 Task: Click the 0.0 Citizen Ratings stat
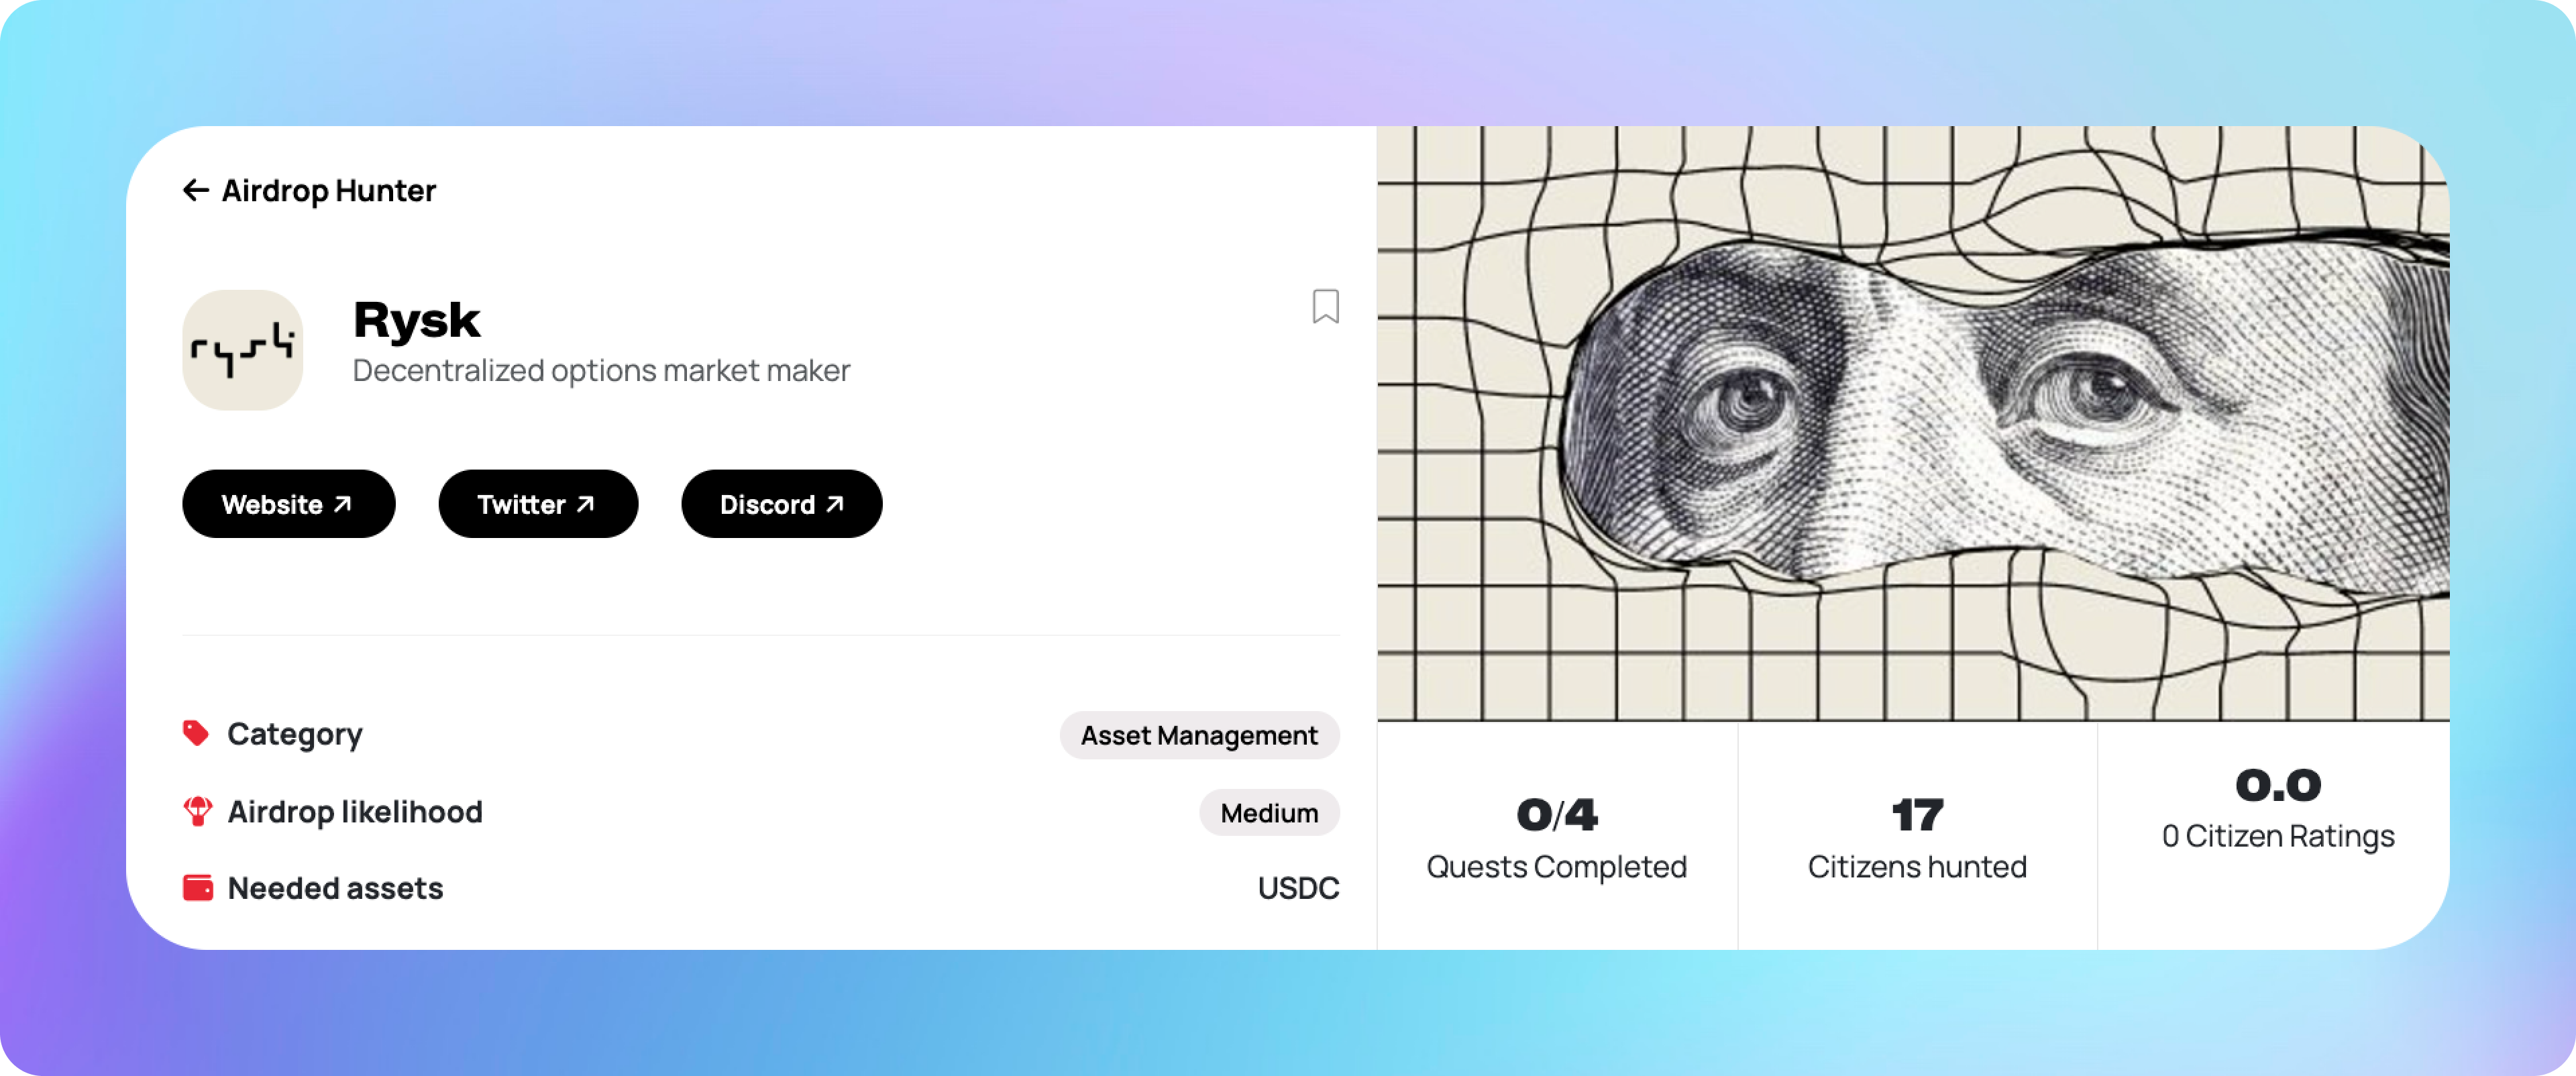tap(2277, 808)
